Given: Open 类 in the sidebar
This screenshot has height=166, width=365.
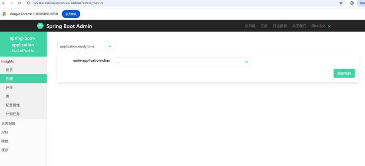Looking at the screenshot, I should click(x=23, y=96).
